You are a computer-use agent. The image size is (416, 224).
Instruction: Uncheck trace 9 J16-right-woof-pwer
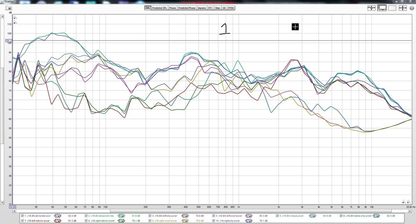click(x=150, y=221)
